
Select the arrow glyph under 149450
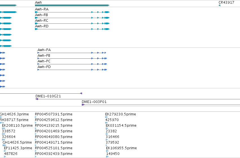[107, 157]
